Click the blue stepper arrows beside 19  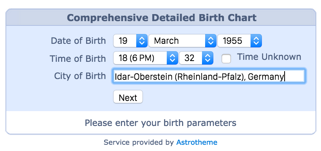pyautogui.click(x=142, y=41)
